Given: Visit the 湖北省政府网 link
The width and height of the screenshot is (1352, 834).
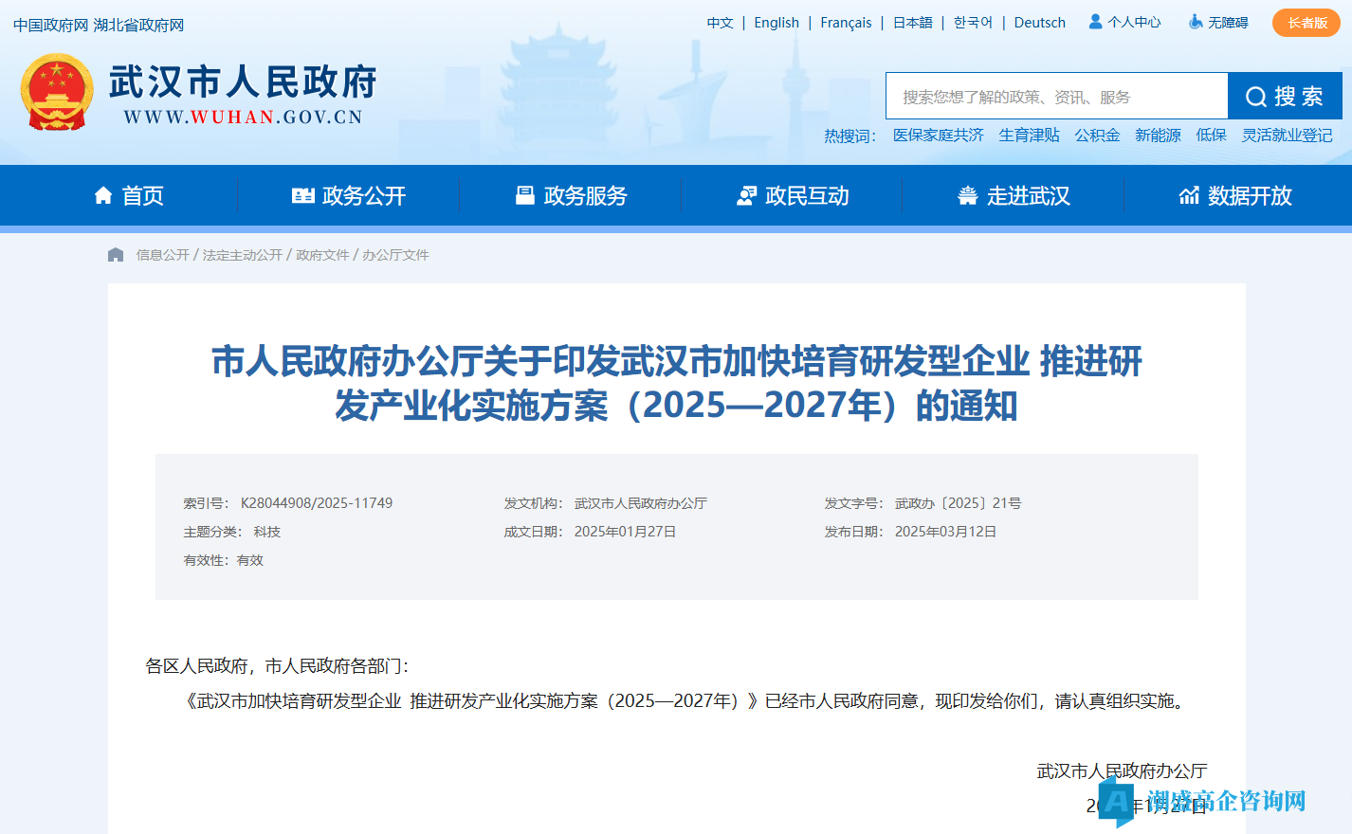Looking at the screenshot, I should click(138, 26).
